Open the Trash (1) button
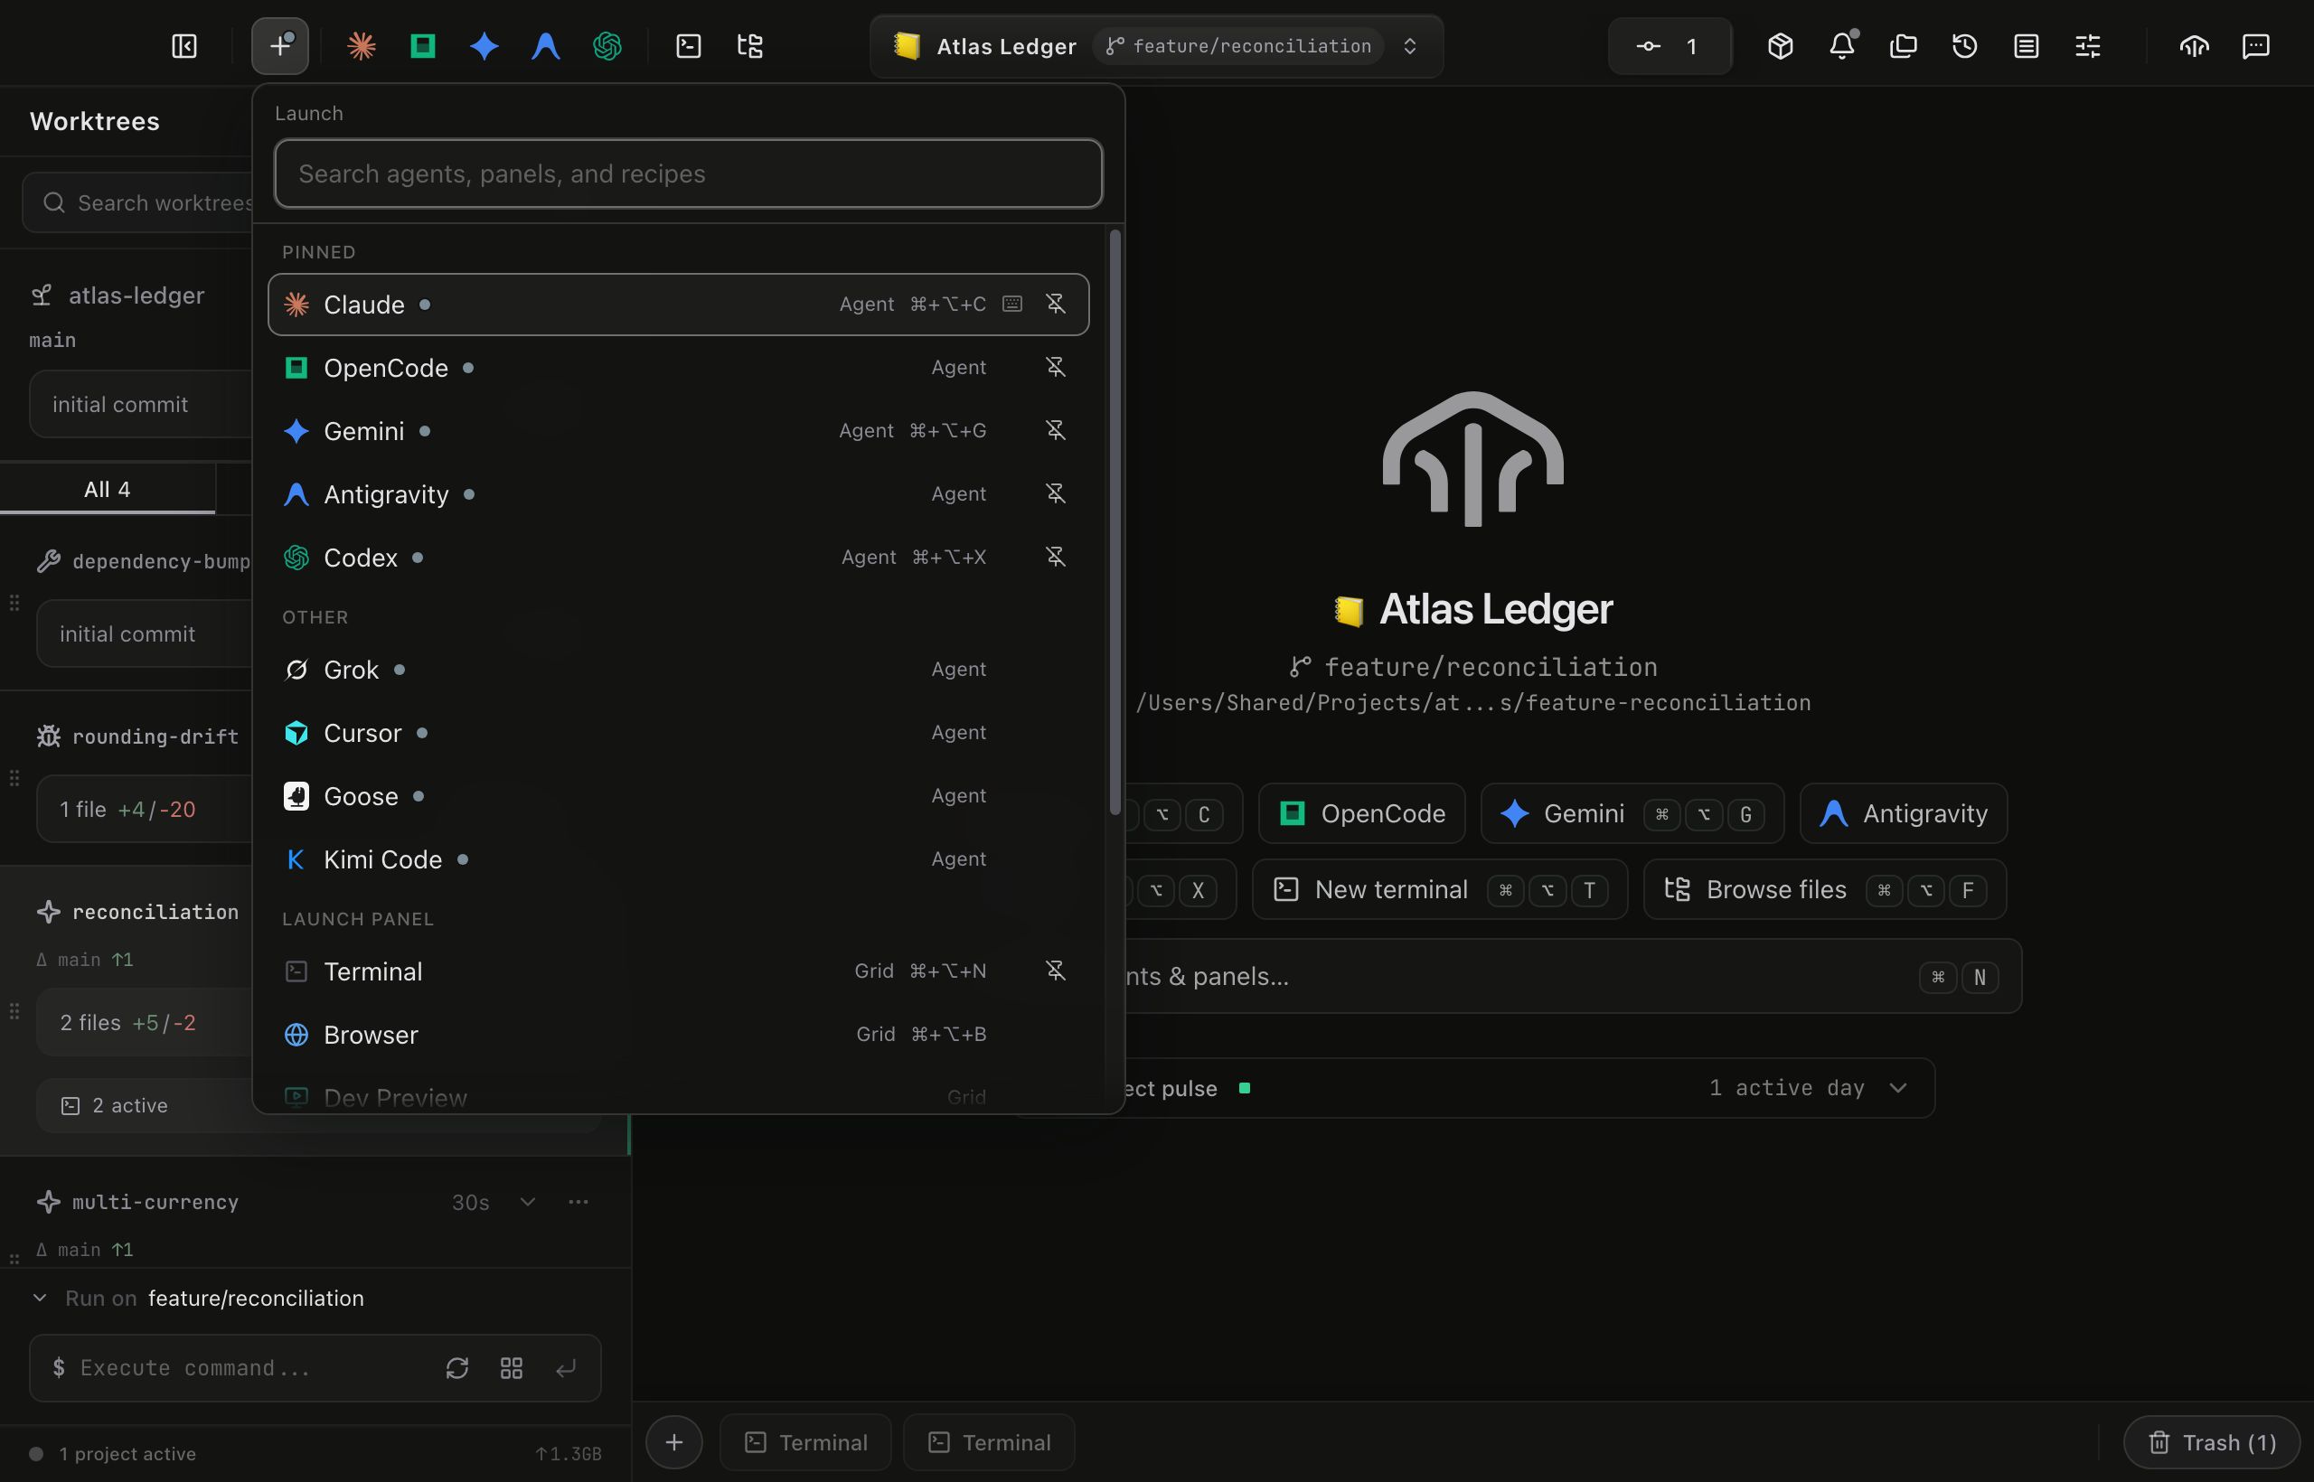Viewport: 2314px width, 1482px height. click(x=2213, y=1442)
